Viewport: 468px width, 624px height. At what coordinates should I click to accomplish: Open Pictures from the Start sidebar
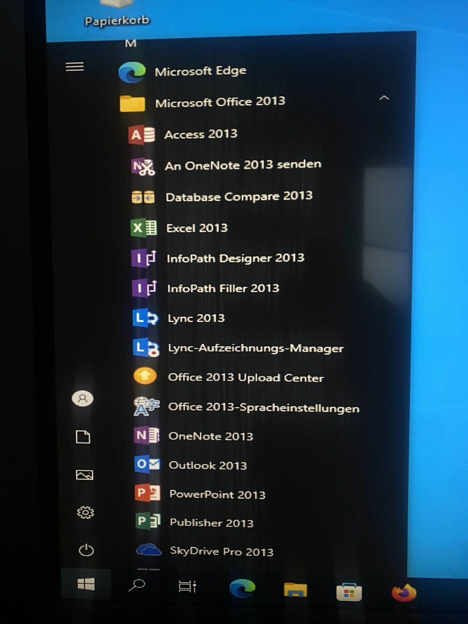(84, 475)
